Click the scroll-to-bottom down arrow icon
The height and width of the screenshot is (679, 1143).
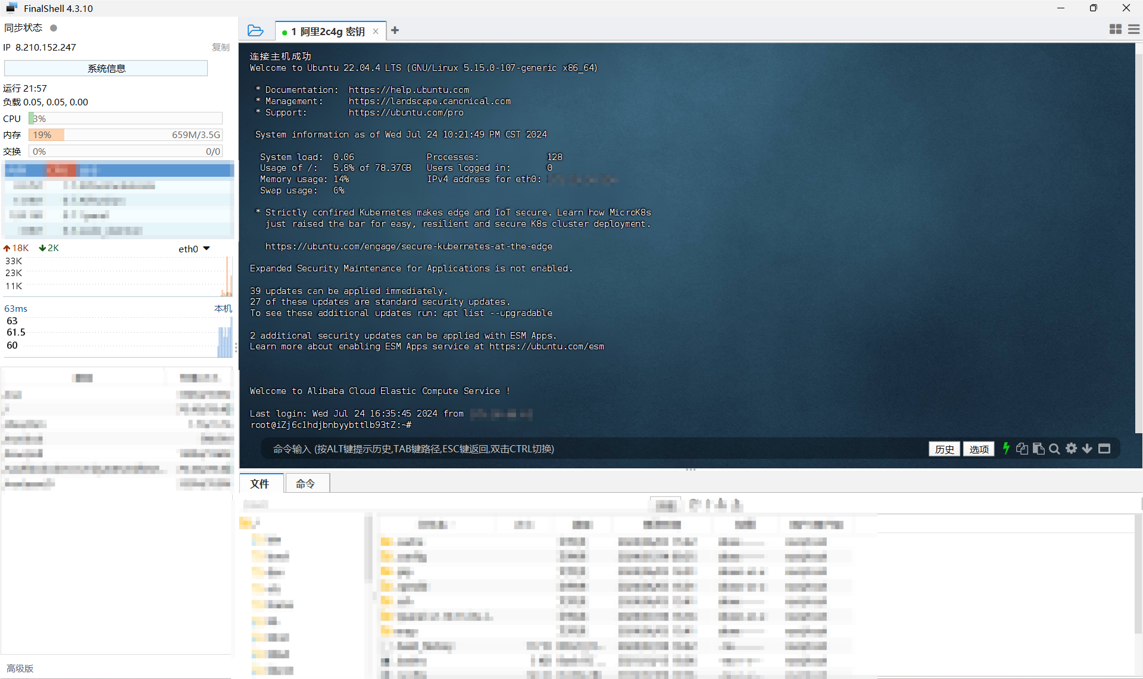pos(1087,449)
